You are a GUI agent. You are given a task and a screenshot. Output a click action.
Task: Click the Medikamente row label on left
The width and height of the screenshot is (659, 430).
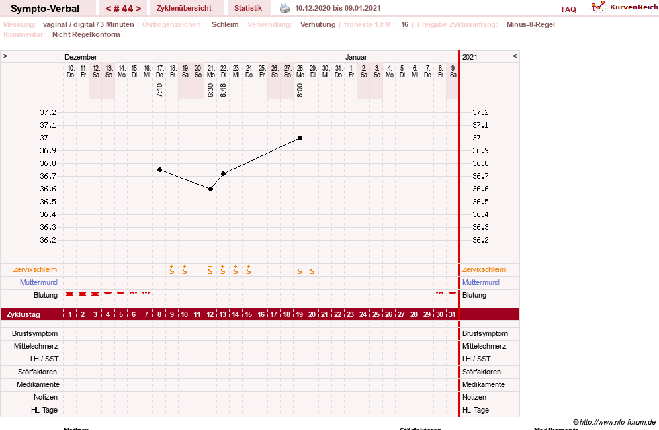38,384
